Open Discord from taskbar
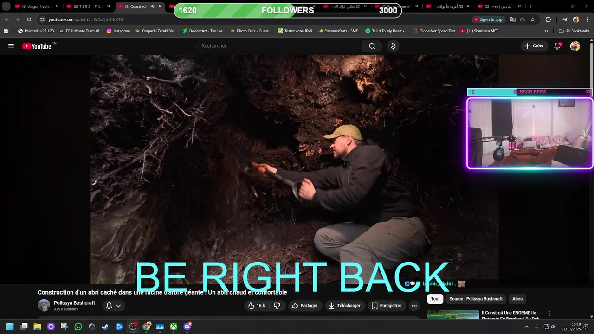This screenshot has width=594, height=334. tap(187, 327)
